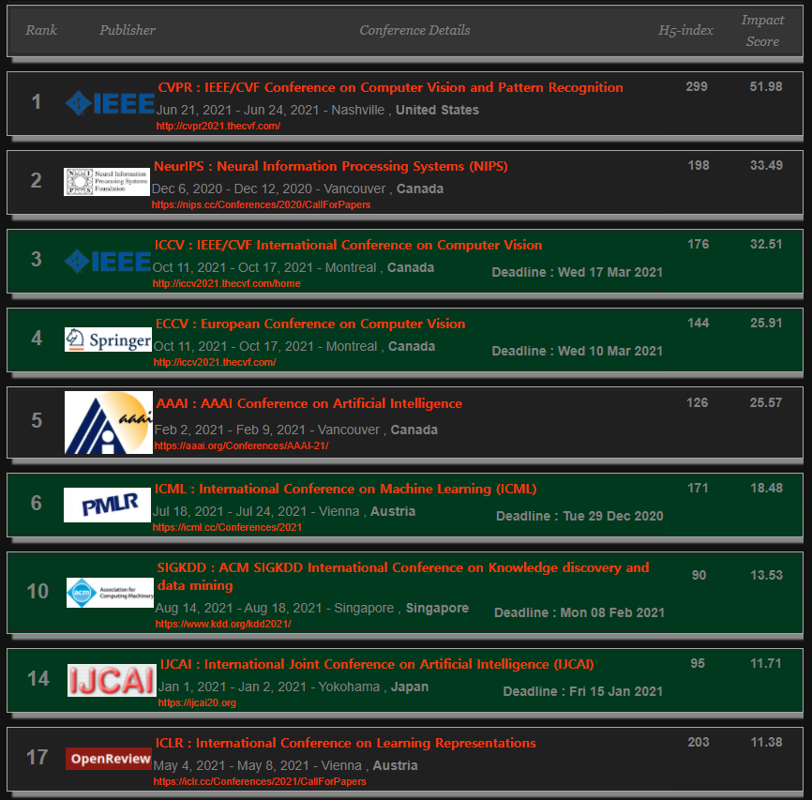This screenshot has width=812, height=800.
Task: Click the AAAI publisher logo
Action: tap(109, 423)
